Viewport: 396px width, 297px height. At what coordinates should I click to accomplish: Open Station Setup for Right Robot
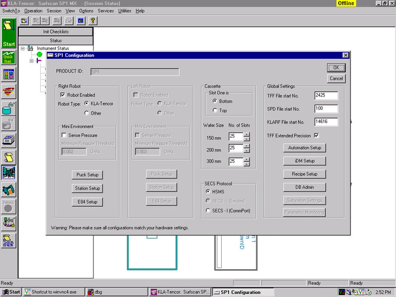point(87,188)
